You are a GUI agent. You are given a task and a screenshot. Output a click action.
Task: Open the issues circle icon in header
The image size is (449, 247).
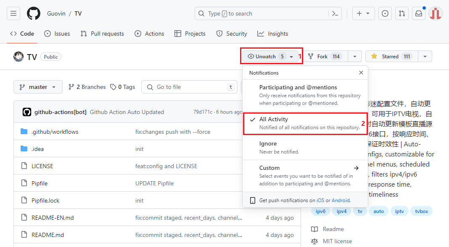(x=385, y=13)
